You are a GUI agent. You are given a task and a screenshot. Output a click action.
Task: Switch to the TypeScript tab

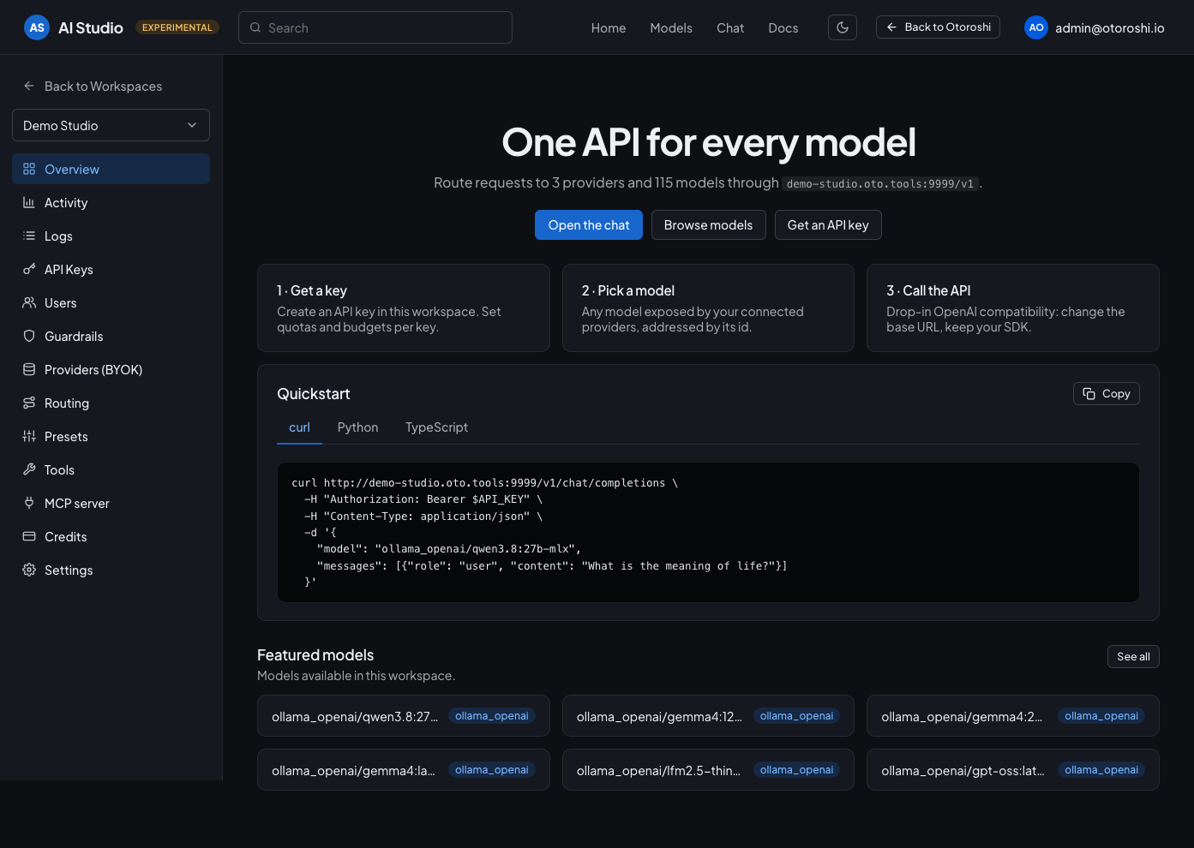[436, 427]
